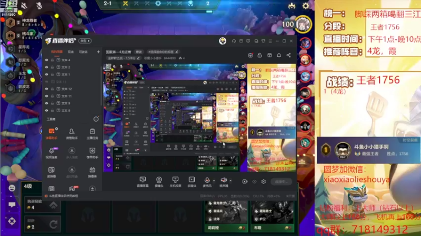The width and height of the screenshot is (421, 236).
Task: Edit the stream category 金铲铲之战 selector
Action: (x=123, y=58)
